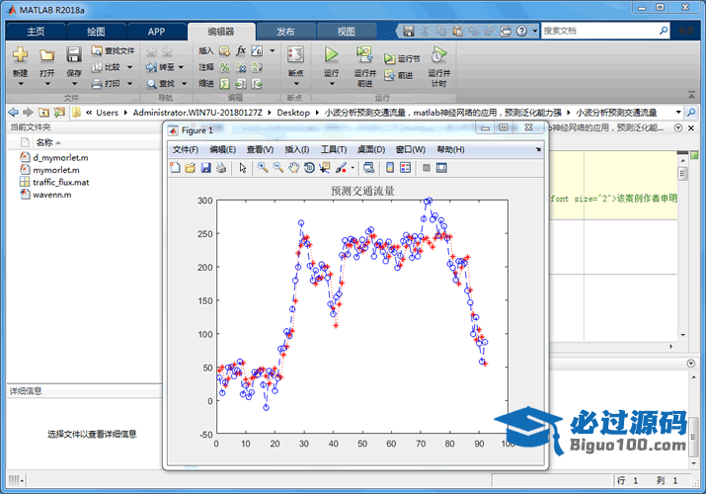706x494 pixels.
Task: Open the Go To (转至) dropdown arrow
Action: coord(181,67)
